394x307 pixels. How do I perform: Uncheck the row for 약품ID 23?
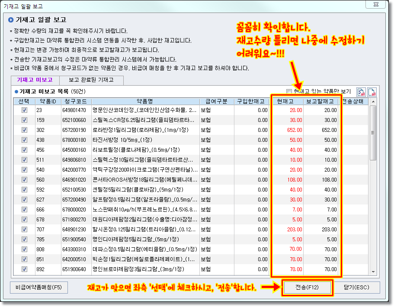tap(24, 110)
